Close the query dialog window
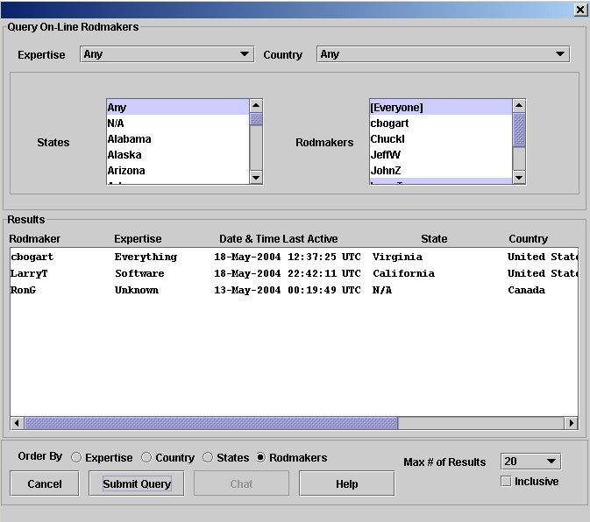This screenshot has height=522, width=590. pos(579,10)
